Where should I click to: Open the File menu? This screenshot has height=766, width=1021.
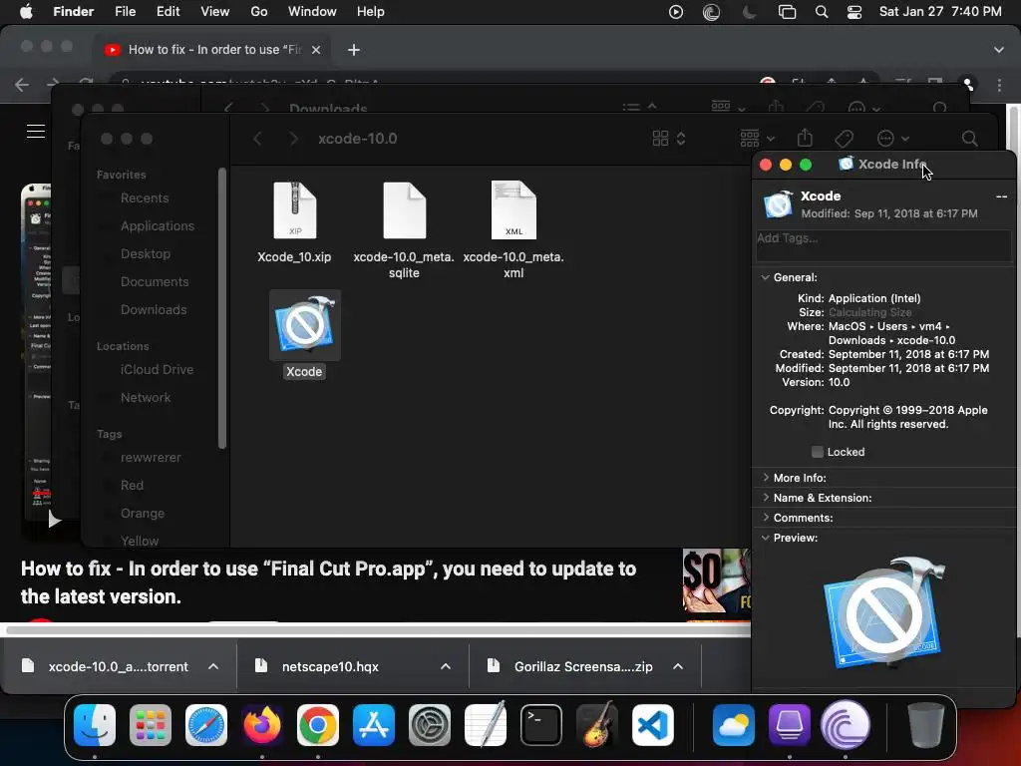click(125, 12)
